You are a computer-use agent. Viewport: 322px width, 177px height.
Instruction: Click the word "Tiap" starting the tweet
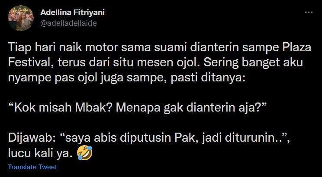click(x=19, y=48)
